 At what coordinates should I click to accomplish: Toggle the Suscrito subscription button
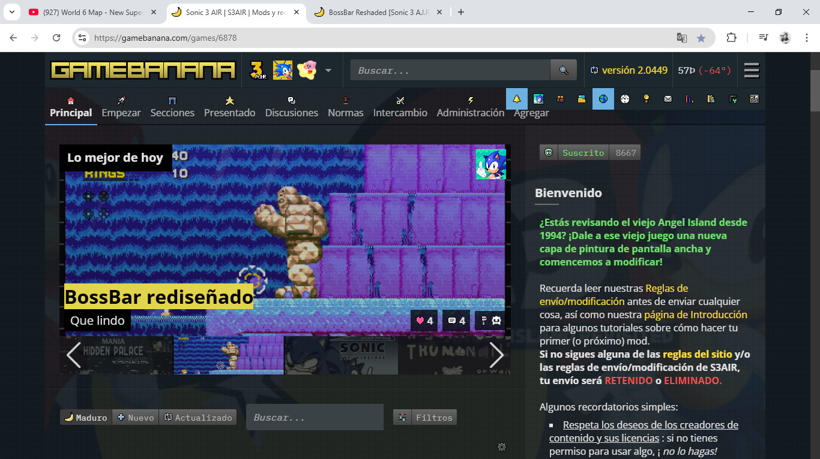click(575, 153)
